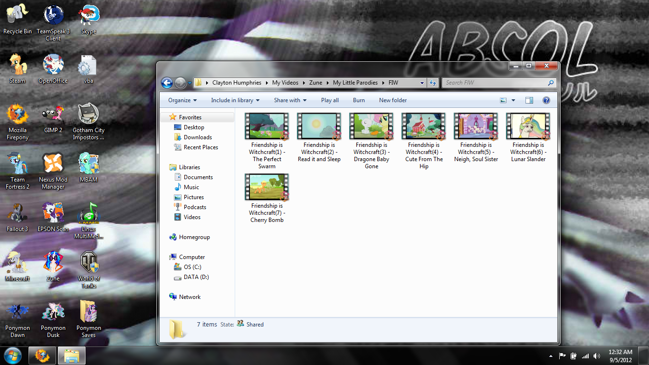Screen dimensions: 649x365
Task: Open Pictures library in navigation pane
Action: coord(193,197)
